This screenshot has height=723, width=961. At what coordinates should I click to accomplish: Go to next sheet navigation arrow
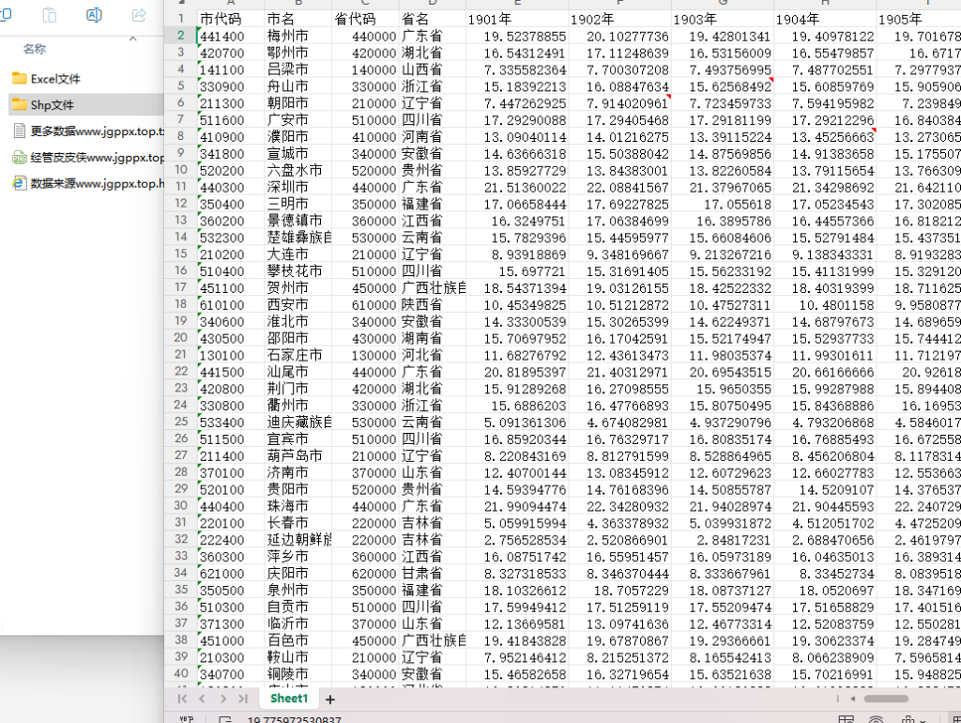point(223,699)
